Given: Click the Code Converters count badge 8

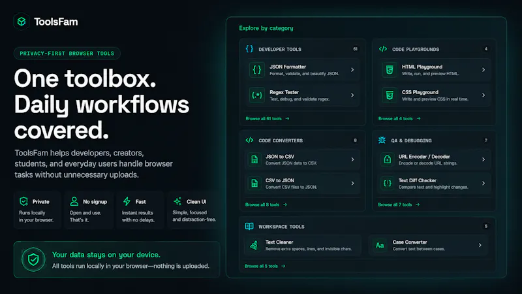Looking at the screenshot, I should point(355,140).
